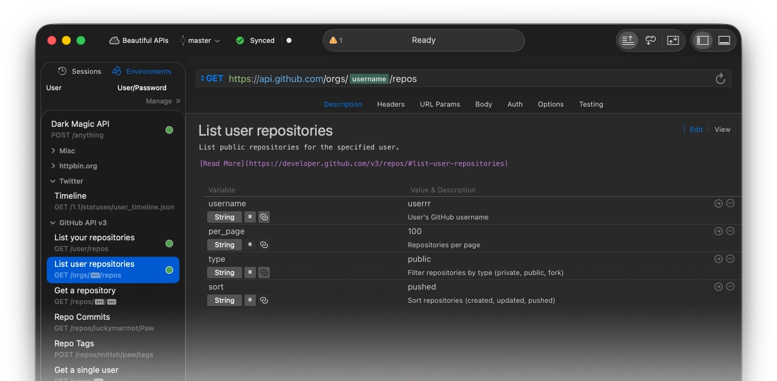777x381 pixels.
Task: Open the Auth tab
Action: point(515,104)
